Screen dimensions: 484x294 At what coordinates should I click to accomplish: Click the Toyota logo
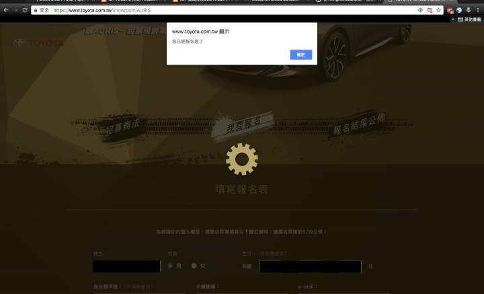[38, 43]
